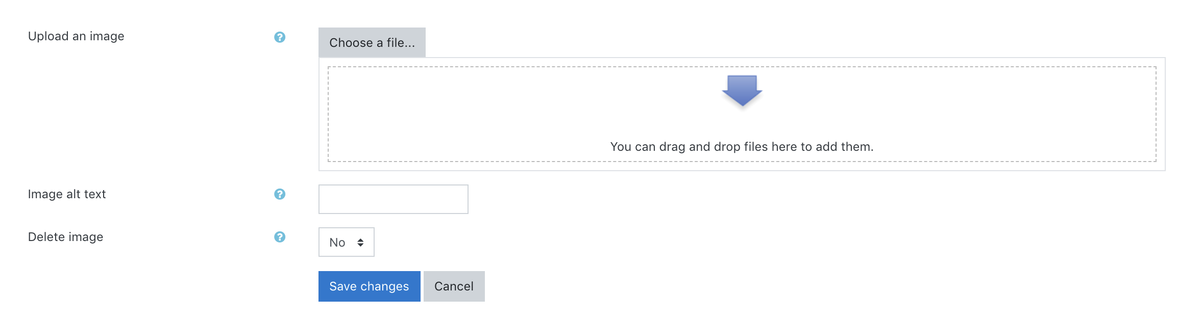
Task: Click the Upload an image label
Action: coord(76,36)
